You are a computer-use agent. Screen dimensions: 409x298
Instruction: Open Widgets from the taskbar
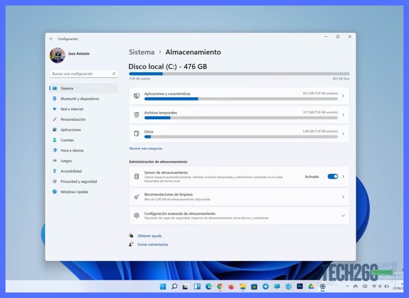(x=197, y=286)
